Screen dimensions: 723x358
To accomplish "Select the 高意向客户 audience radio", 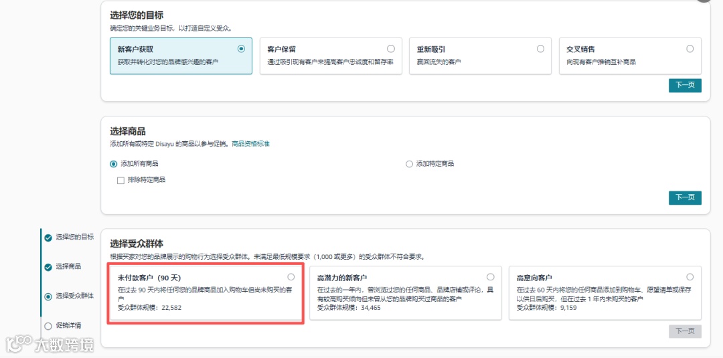I will click(690, 277).
